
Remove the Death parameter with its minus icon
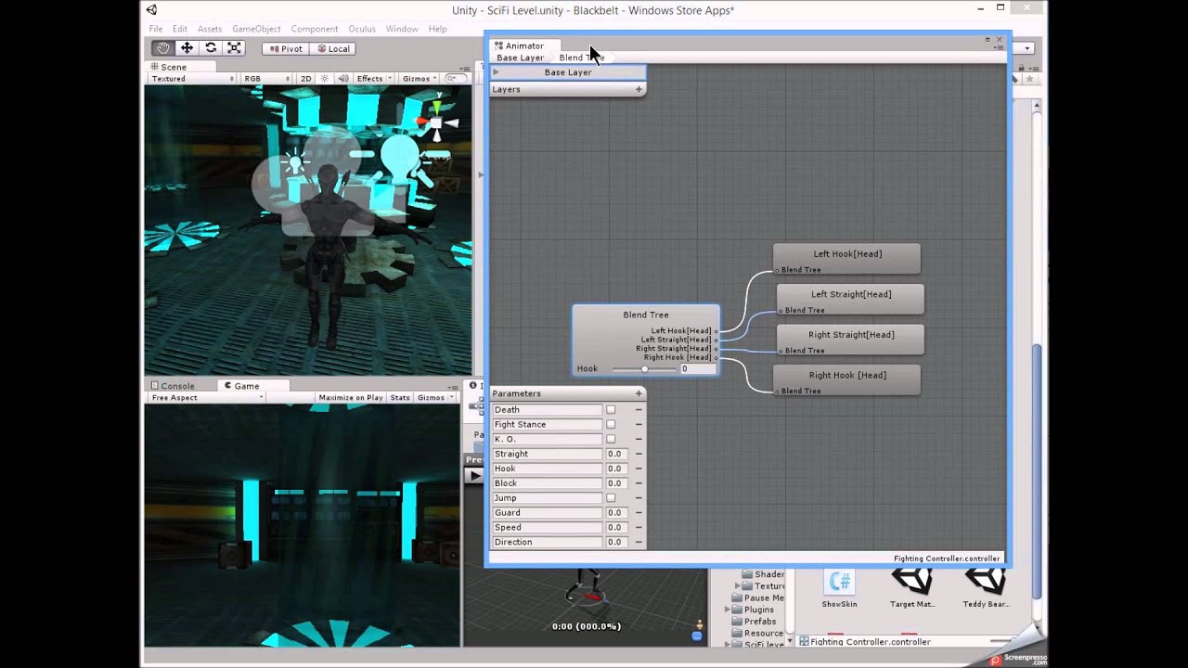[639, 409]
